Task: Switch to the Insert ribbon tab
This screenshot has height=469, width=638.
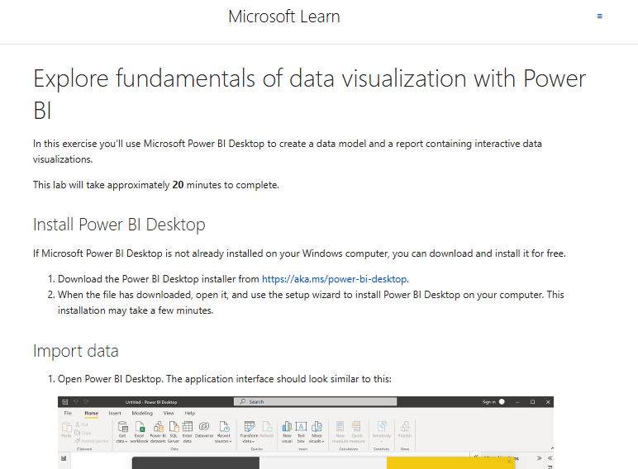Action: coord(115,413)
